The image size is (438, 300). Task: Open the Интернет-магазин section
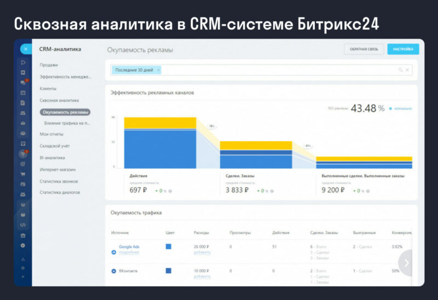click(57, 170)
